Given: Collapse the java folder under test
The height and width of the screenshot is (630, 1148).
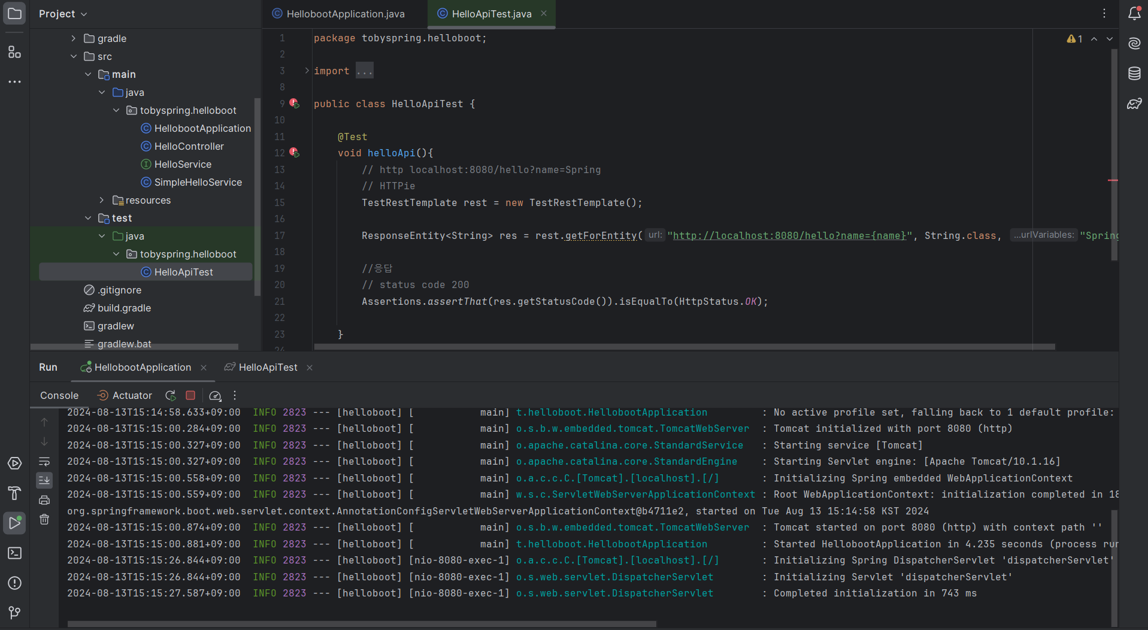Looking at the screenshot, I should 102,236.
